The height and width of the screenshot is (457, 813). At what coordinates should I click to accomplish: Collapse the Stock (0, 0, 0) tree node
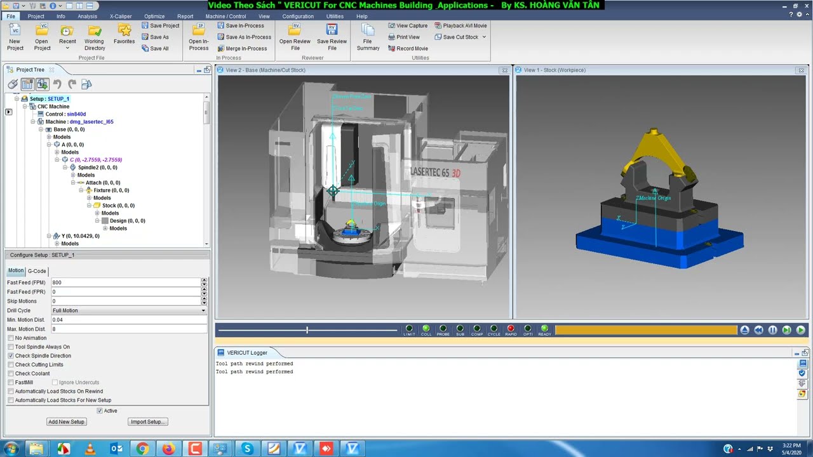(x=89, y=206)
